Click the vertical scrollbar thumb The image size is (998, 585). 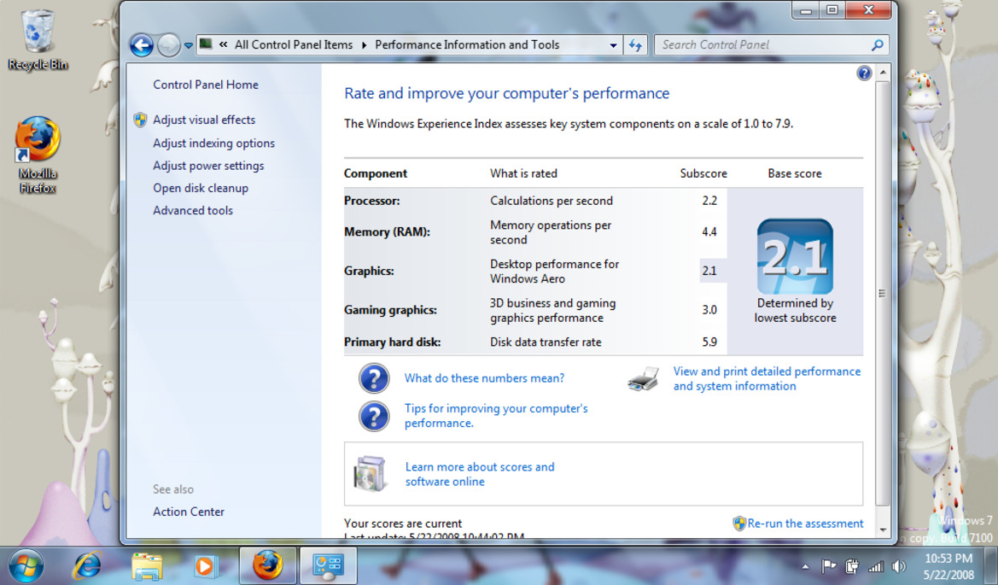883,293
